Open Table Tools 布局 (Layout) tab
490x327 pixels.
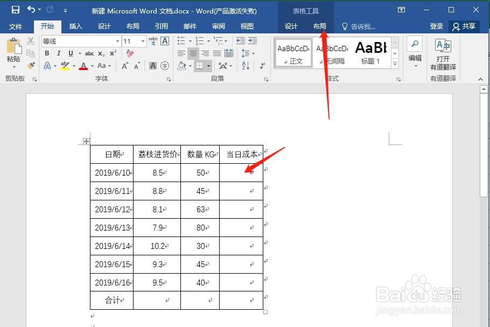click(x=319, y=26)
